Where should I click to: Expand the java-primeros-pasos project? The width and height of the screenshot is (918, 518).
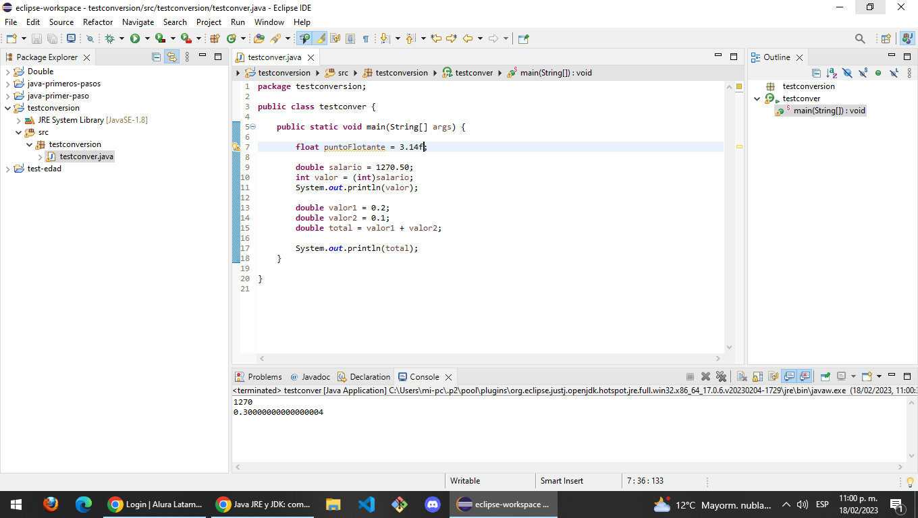point(8,84)
